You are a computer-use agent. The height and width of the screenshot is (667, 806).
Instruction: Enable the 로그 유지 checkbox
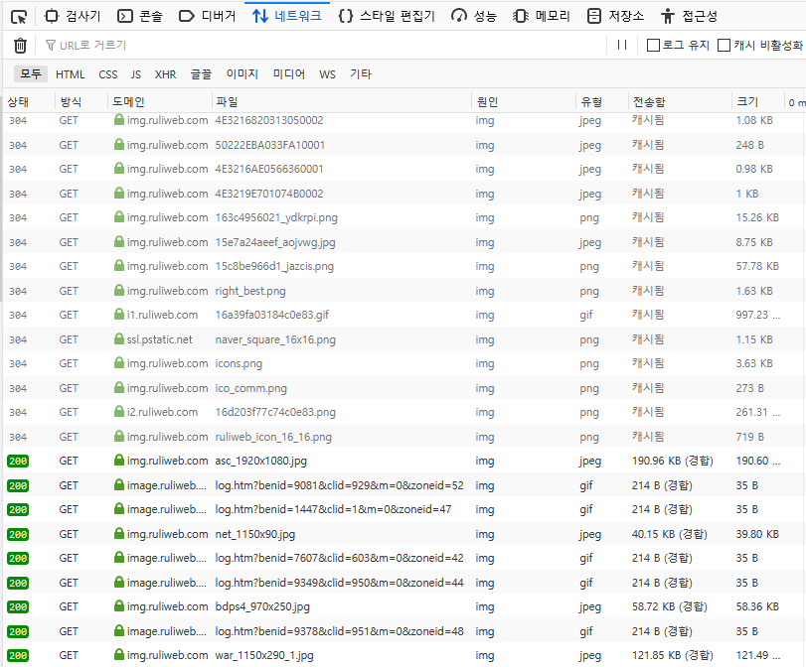[x=653, y=45]
